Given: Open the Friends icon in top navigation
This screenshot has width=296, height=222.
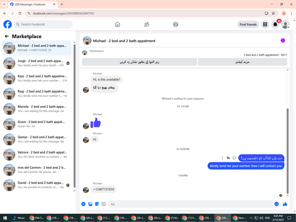Looking at the screenshot, I should point(146,24).
